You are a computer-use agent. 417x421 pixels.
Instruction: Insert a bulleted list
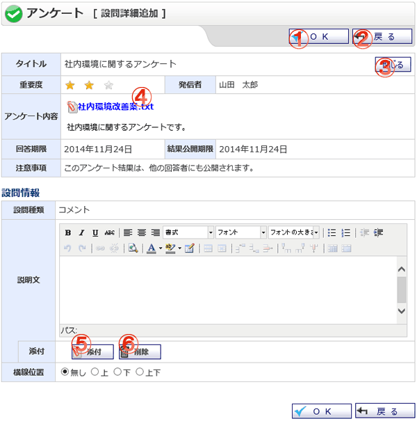pyautogui.click(x=332, y=232)
